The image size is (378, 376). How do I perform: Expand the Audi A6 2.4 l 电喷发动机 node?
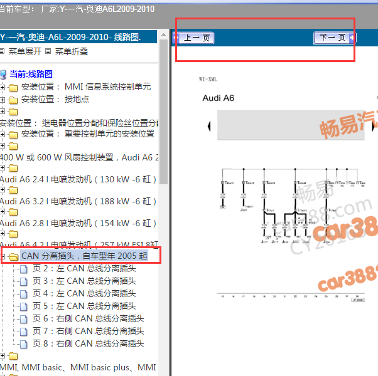coord(2,168)
